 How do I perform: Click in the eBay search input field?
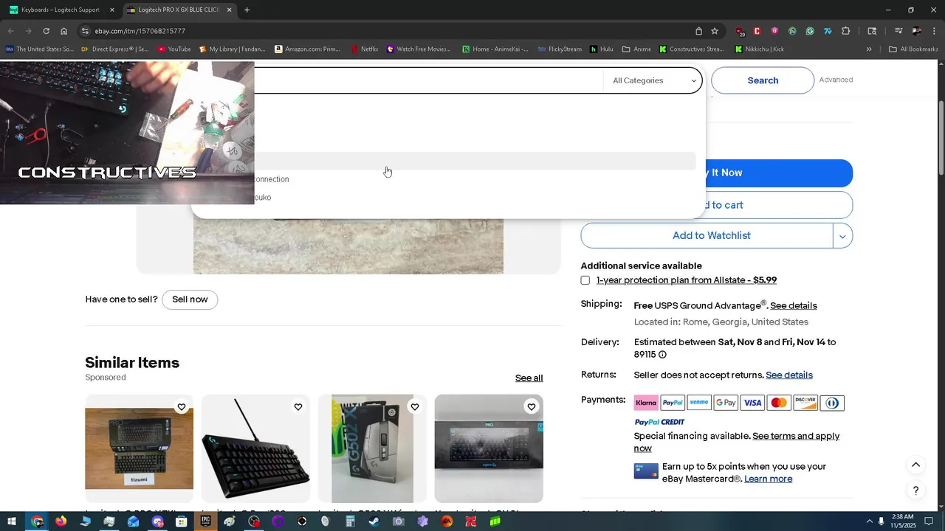[x=428, y=80]
